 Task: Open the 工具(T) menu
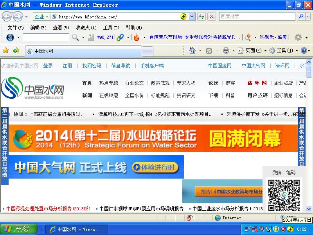(111, 28)
